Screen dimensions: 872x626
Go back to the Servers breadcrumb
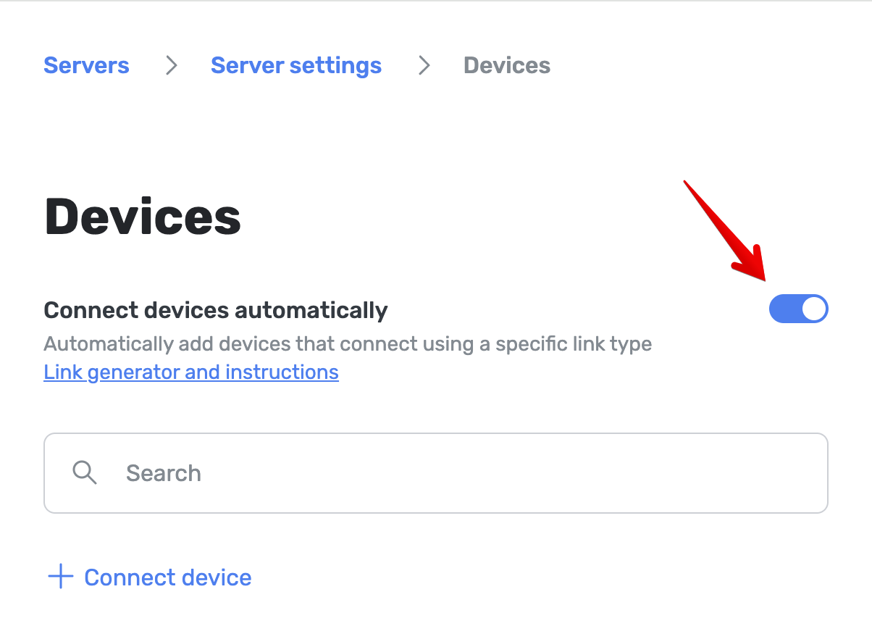(x=86, y=65)
